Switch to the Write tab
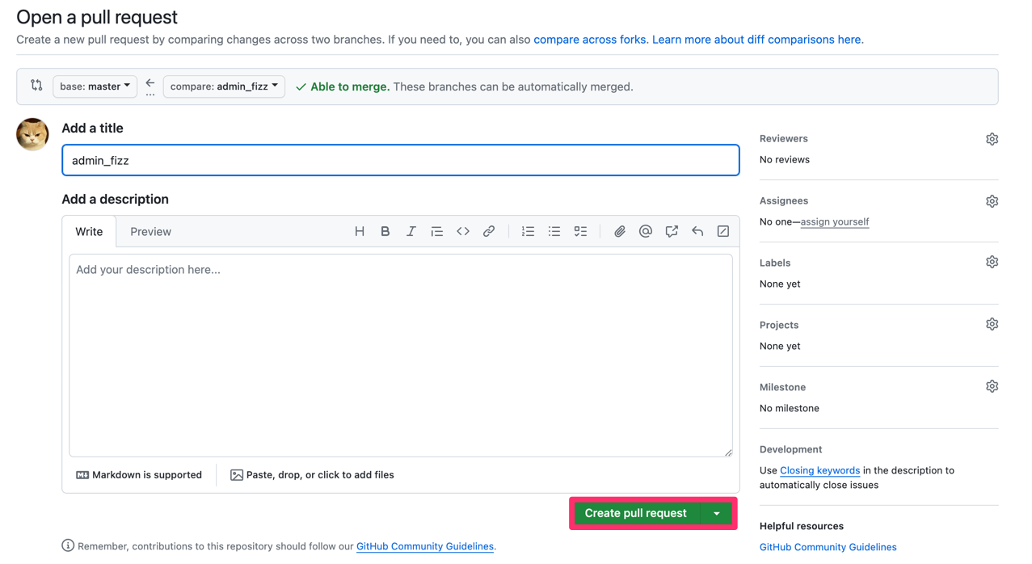1032x564 pixels. [89, 231]
